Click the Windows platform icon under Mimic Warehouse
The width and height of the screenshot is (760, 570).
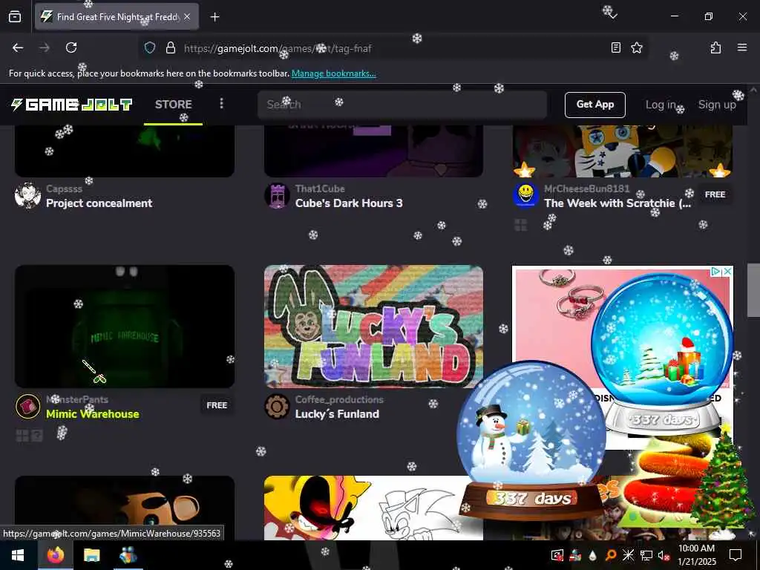[x=22, y=436]
